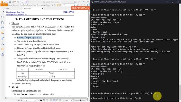Open Layers panel in left sidebar
Image resolution: width=181 pixels, height=102 pixels.
pos(3,28)
